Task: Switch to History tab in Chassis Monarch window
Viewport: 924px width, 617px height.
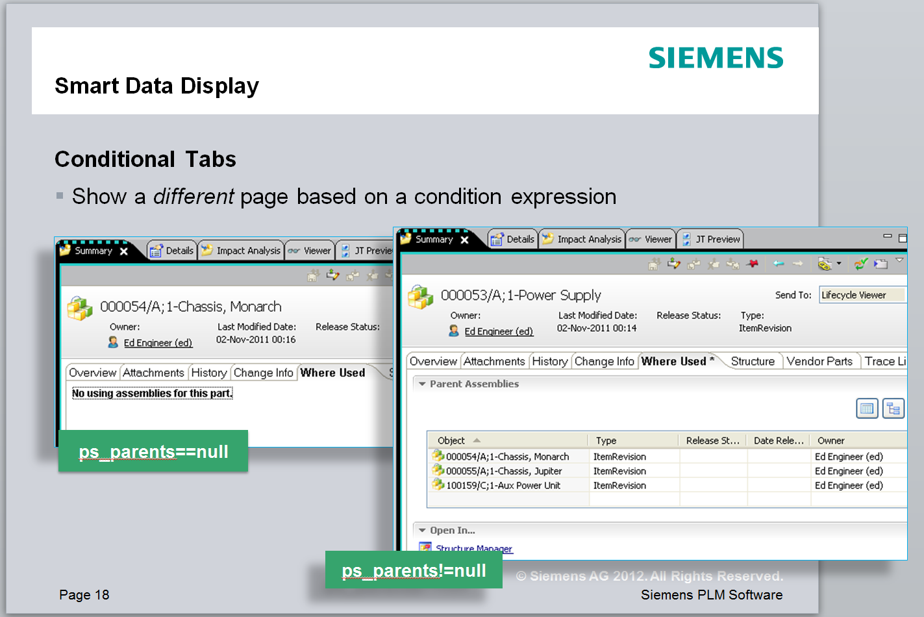Action: point(208,373)
